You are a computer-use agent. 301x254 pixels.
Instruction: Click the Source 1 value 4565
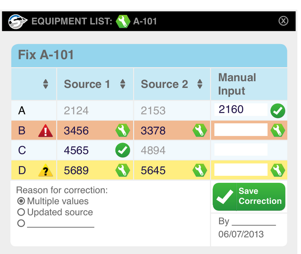point(76,150)
